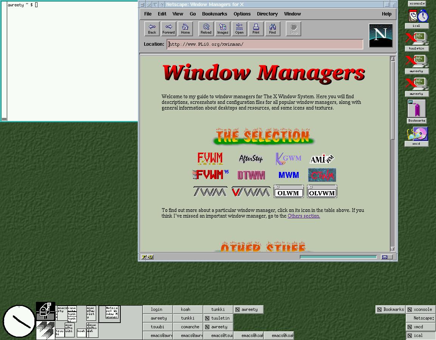Open the File menu
Image resolution: width=436 pixels, height=340 pixels.
pyautogui.click(x=148, y=14)
